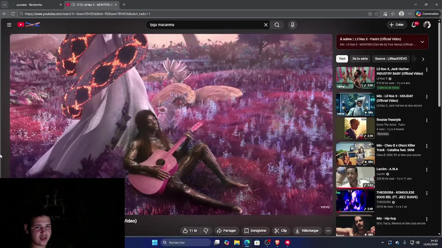The height and width of the screenshot is (248, 442).
Task: Open THEODORA - KONGOLESE SOUS BBL title
Action: 397,195
